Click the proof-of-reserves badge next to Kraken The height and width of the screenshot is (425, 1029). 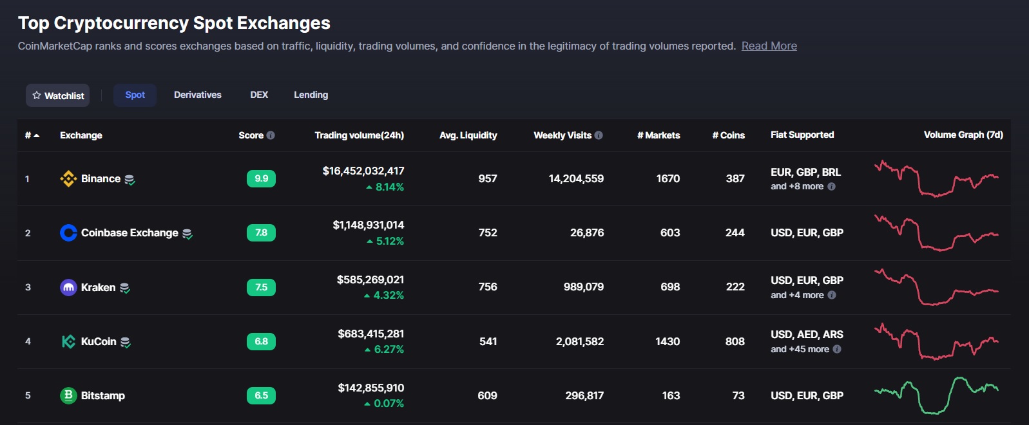[125, 288]
